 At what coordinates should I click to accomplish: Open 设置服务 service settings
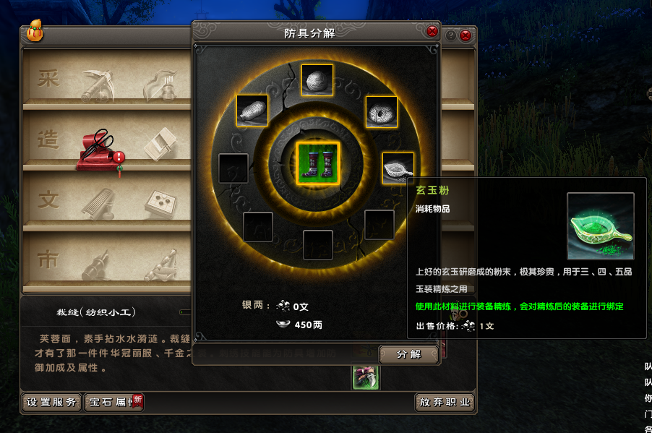51,402
